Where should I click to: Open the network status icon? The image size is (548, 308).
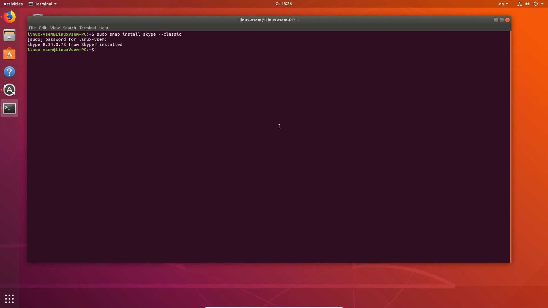click(x=519, y=4)
